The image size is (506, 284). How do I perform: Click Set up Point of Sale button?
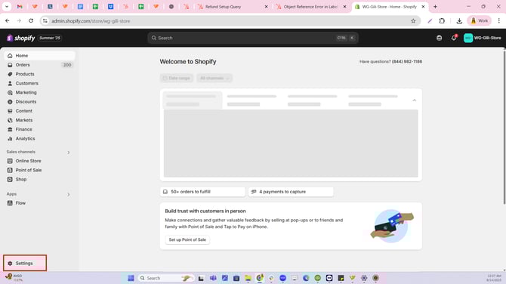tap(187, 239)
